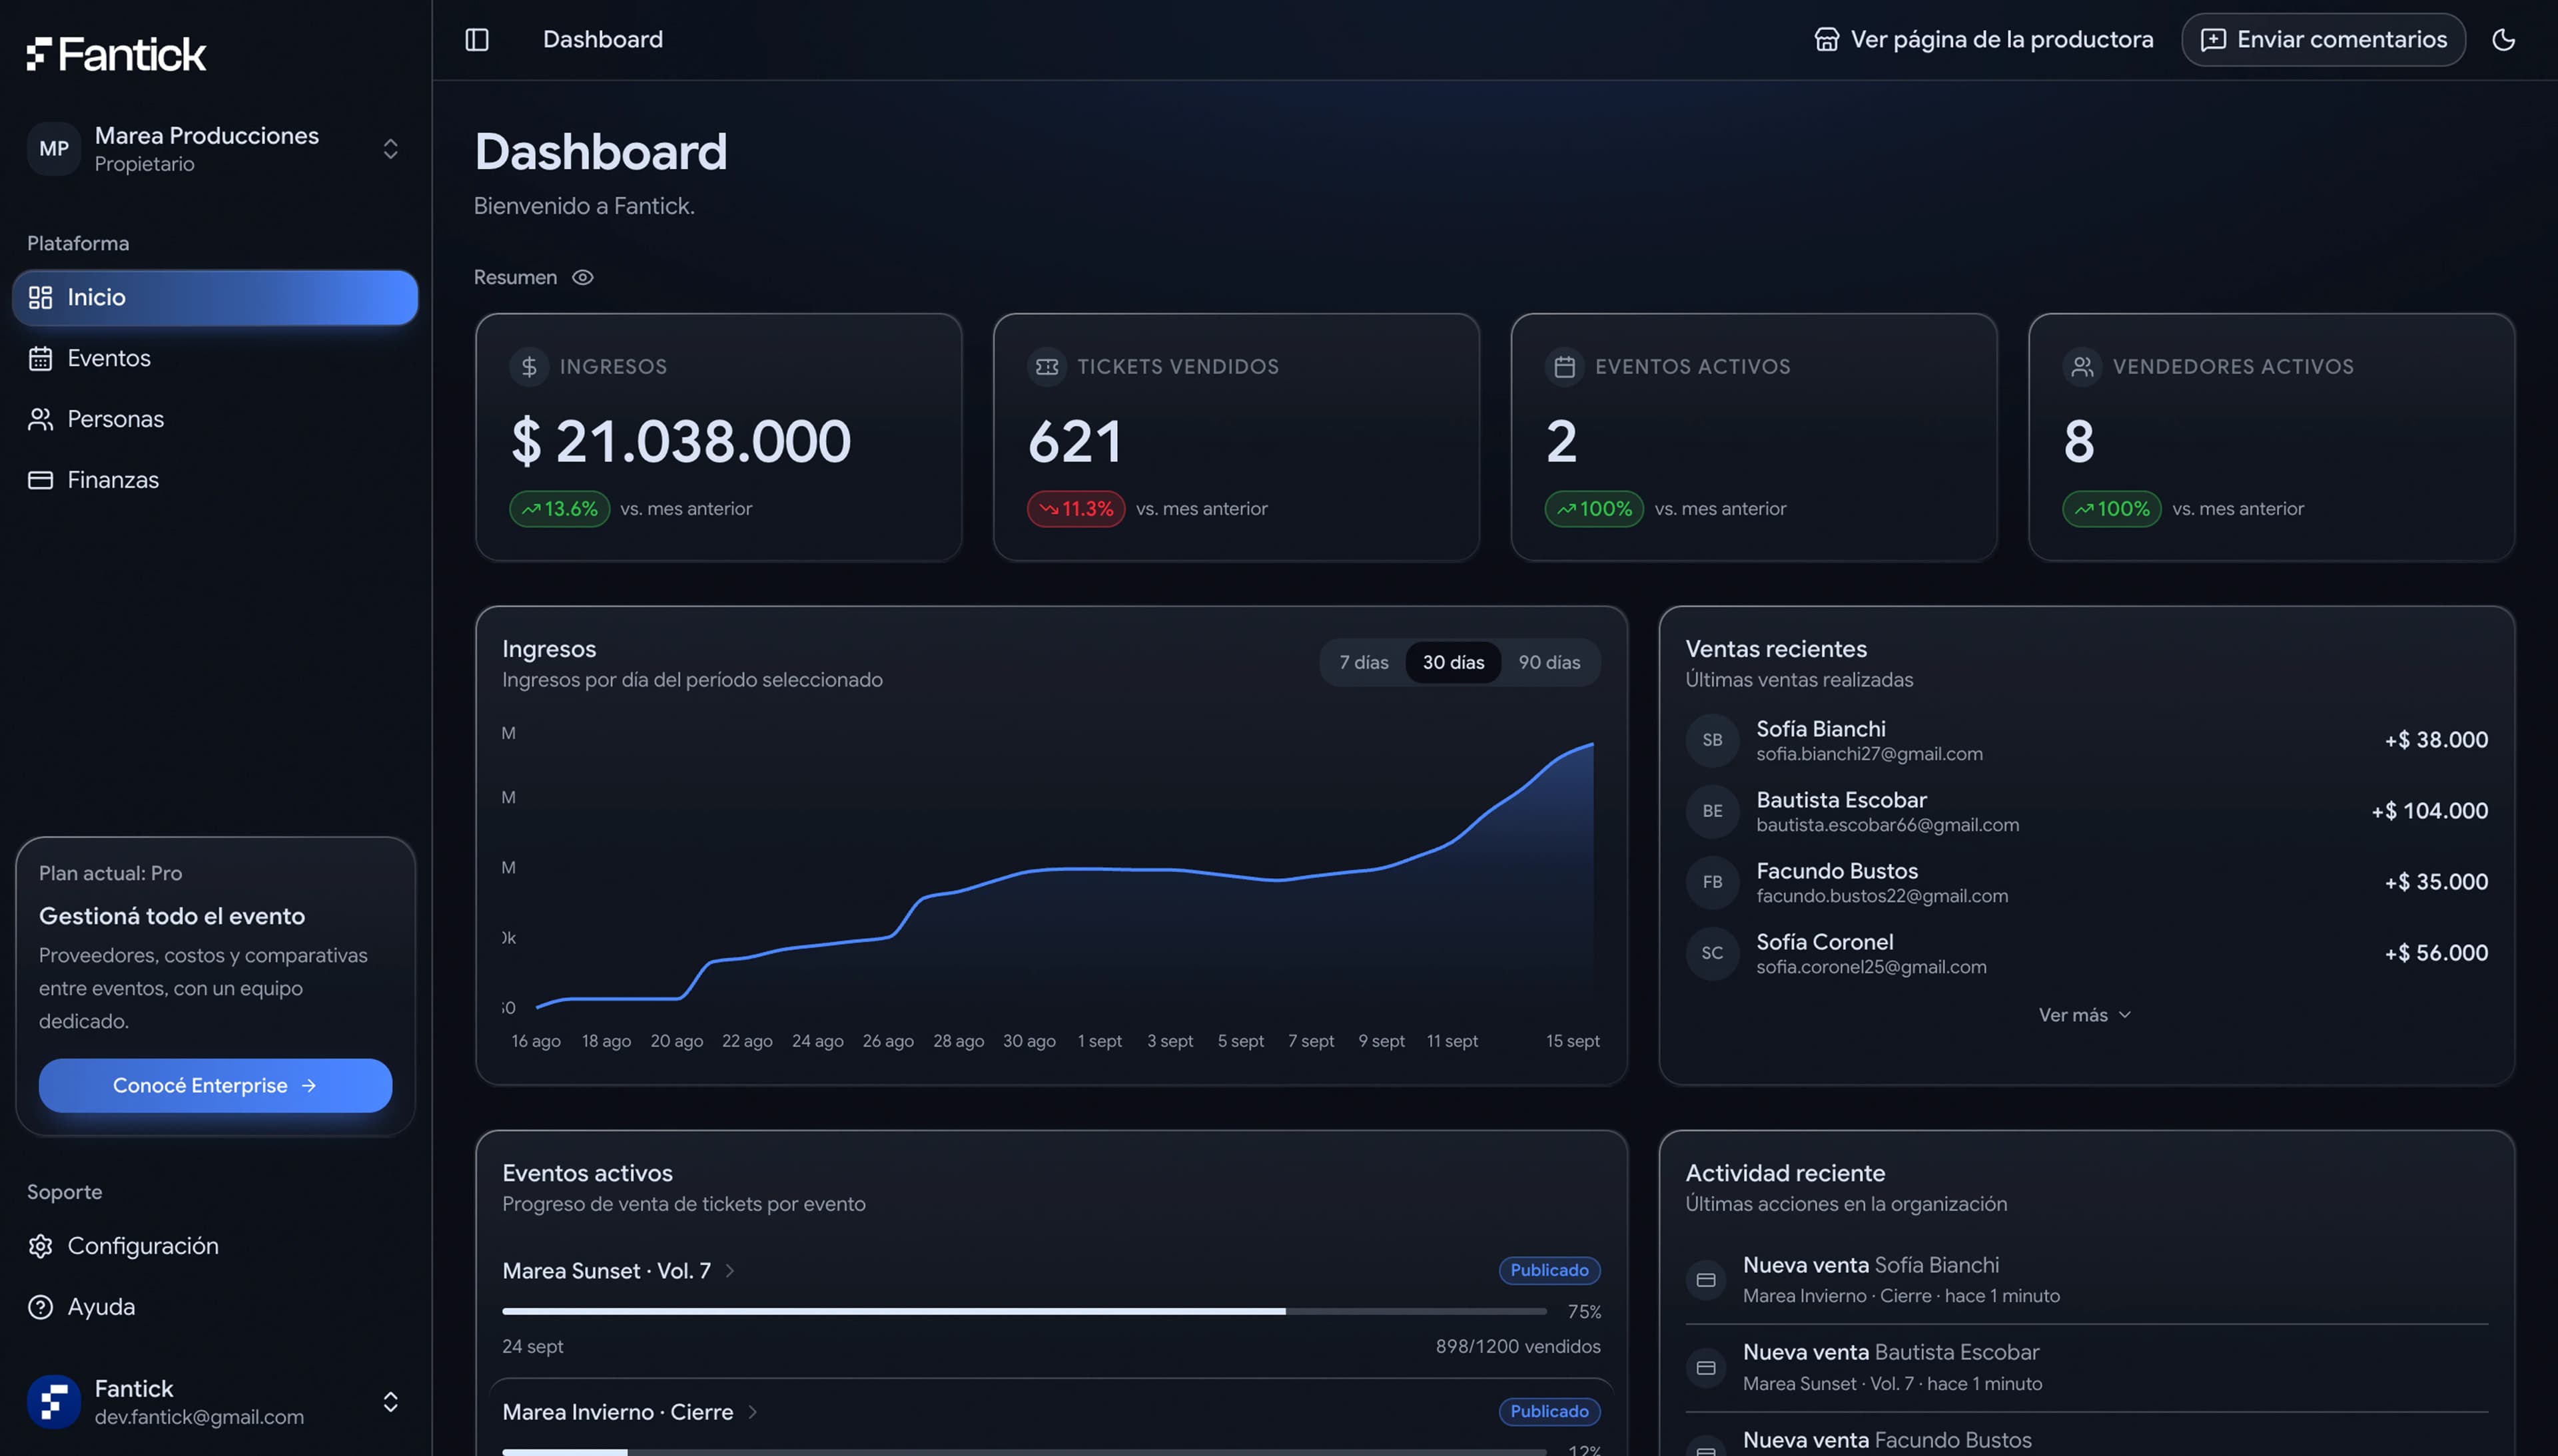The height and width of the screenshot is (1456, 2558).
Task: Click the Conocé Enterprise button
Action: pos(215,1086)
